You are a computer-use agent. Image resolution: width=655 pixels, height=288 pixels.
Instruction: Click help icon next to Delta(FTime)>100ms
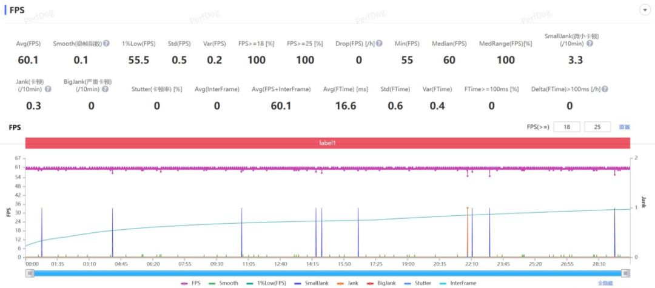click(x=604, y=89)
